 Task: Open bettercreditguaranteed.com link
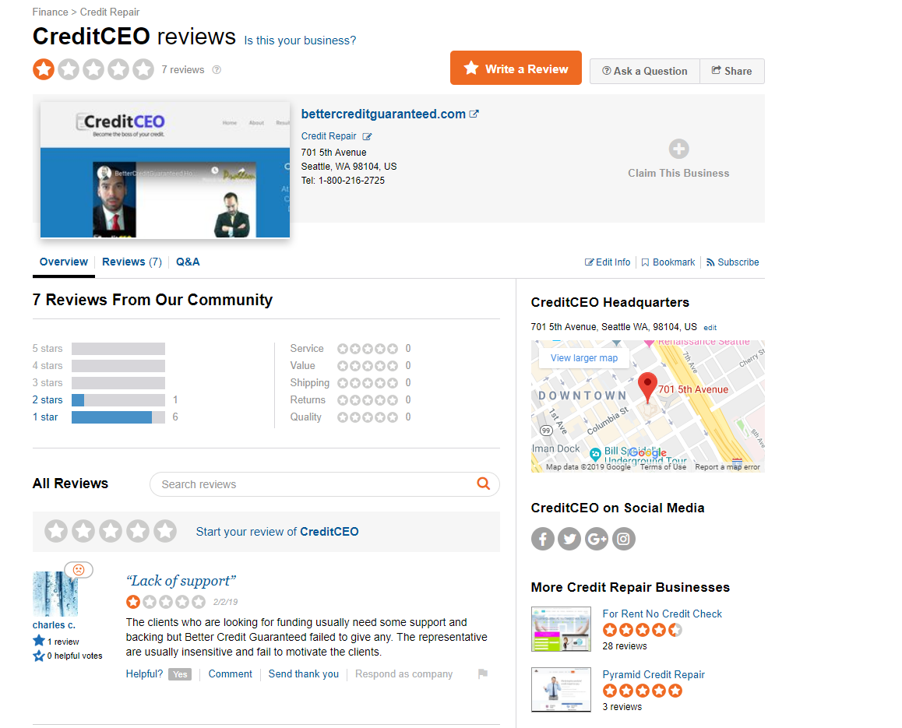383,114
